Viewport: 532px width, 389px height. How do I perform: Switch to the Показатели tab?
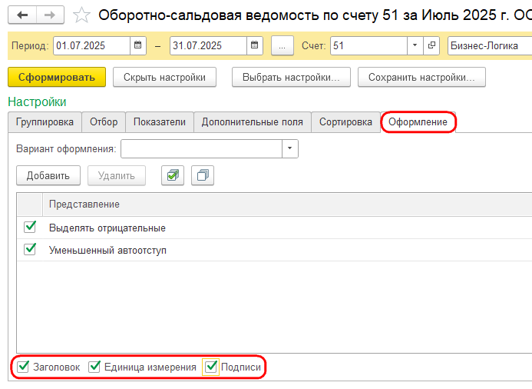[160, 122]
